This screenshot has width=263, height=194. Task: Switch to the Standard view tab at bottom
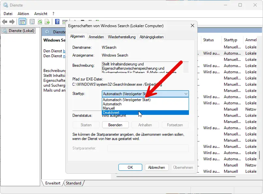[x=73, y=183]
